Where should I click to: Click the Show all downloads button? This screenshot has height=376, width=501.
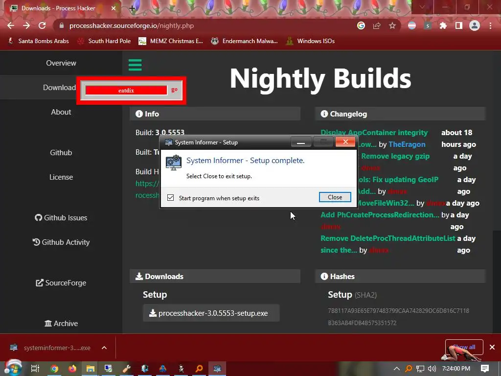464,347
